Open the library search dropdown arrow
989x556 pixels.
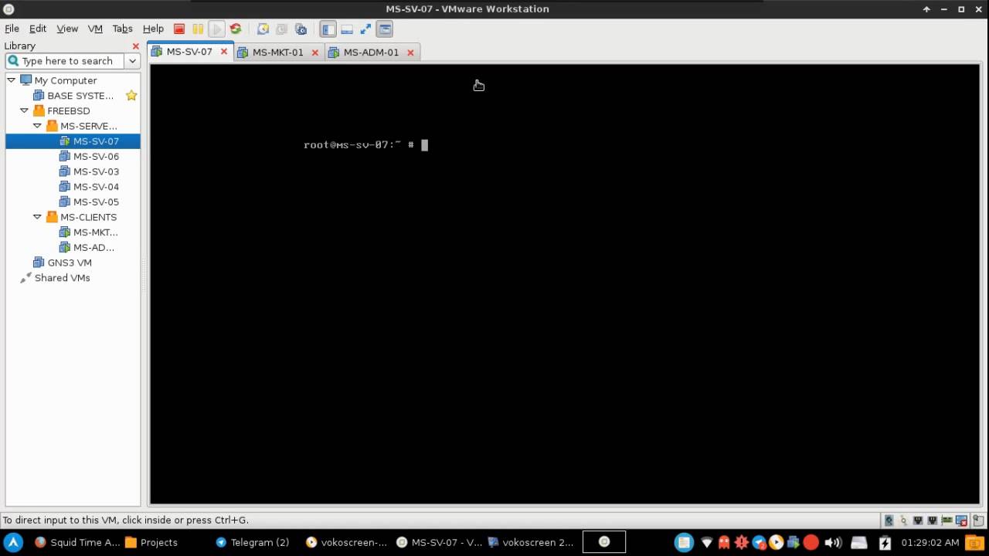133,61
